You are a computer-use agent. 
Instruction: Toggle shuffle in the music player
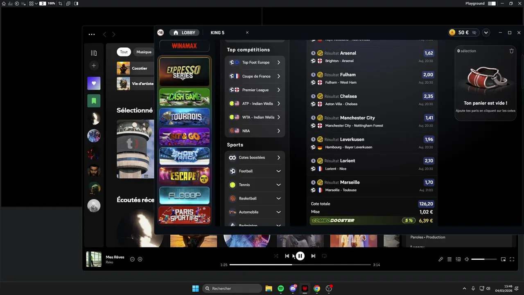click(276, 256)
